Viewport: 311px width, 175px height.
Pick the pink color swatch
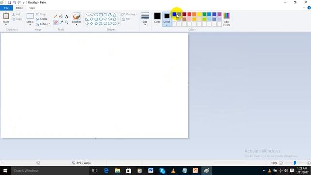189,19
